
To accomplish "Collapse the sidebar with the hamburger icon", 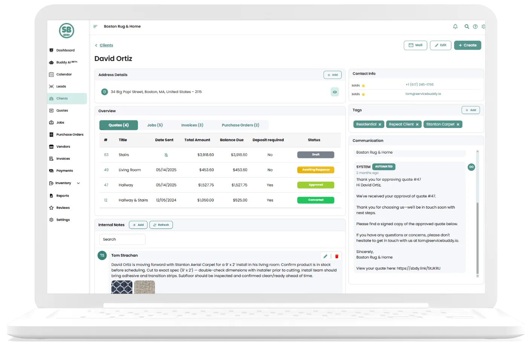I will click(95, 26).
